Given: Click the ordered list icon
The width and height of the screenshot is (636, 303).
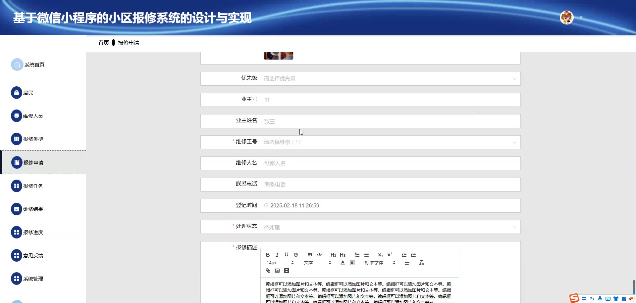Looking at the screenshot, I should (357, 255).
